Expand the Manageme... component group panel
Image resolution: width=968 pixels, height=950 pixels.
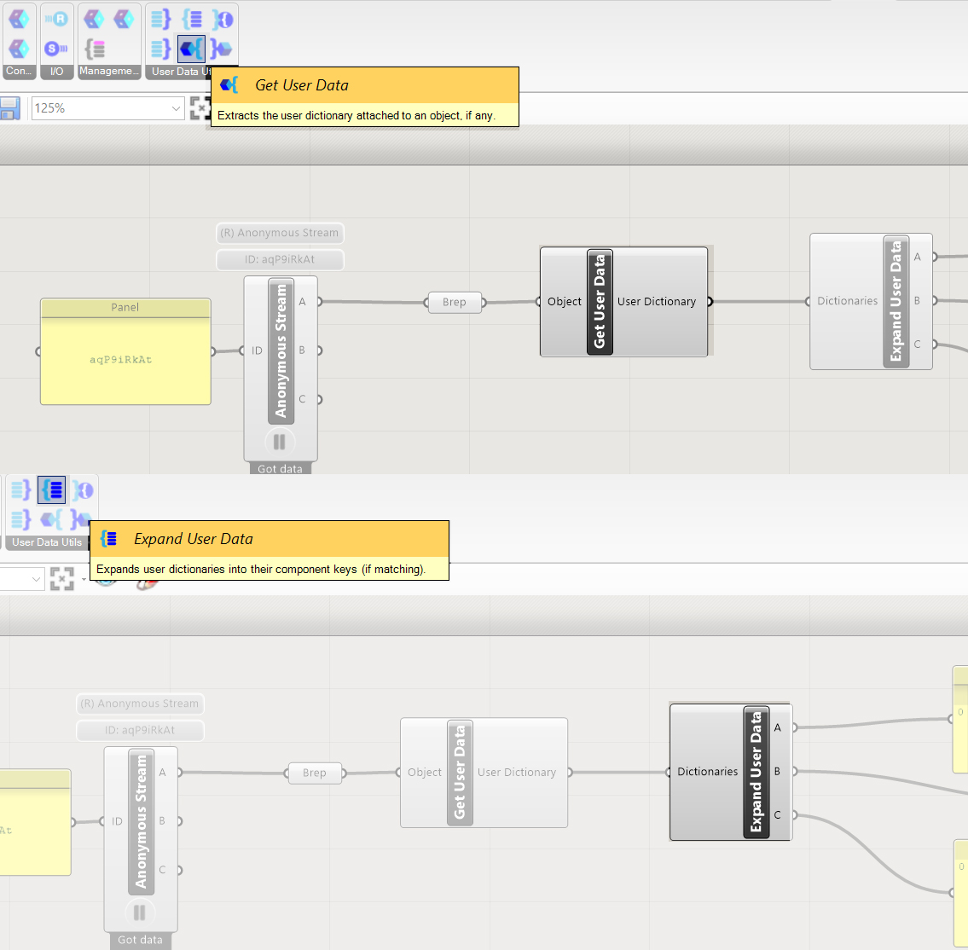tap(109, 72)
